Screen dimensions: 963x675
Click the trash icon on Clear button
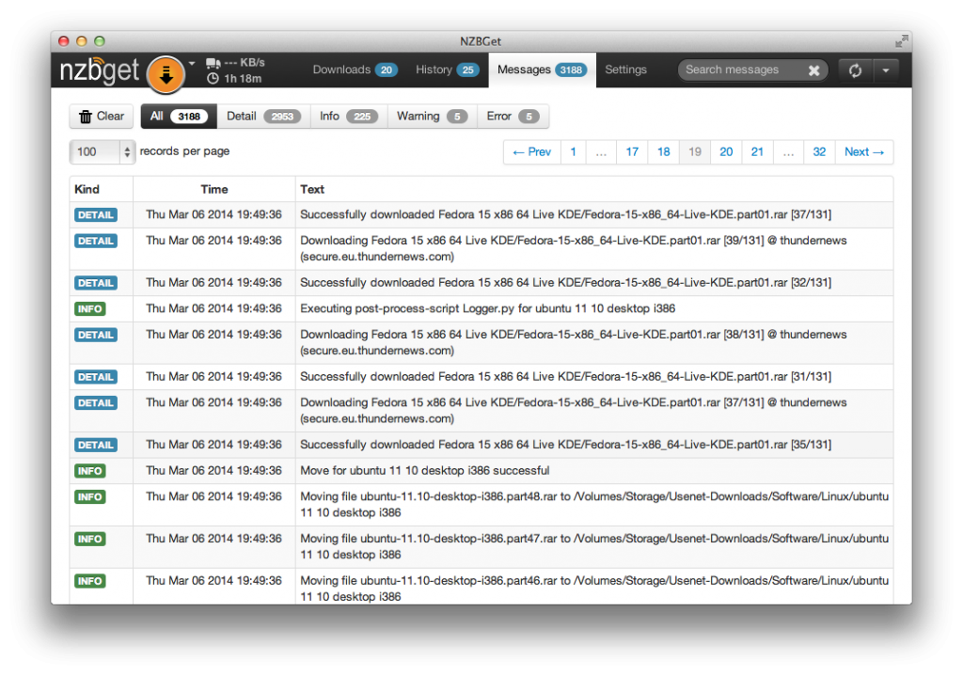(x=84, y=116)
